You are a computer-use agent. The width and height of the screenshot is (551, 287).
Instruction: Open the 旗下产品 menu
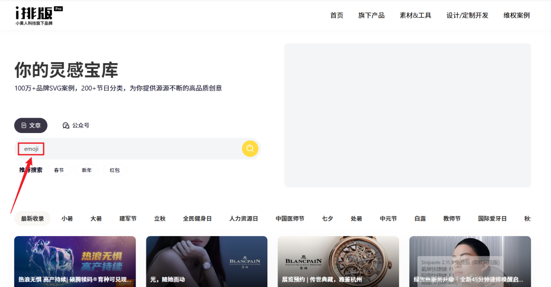tap(371, 15)
